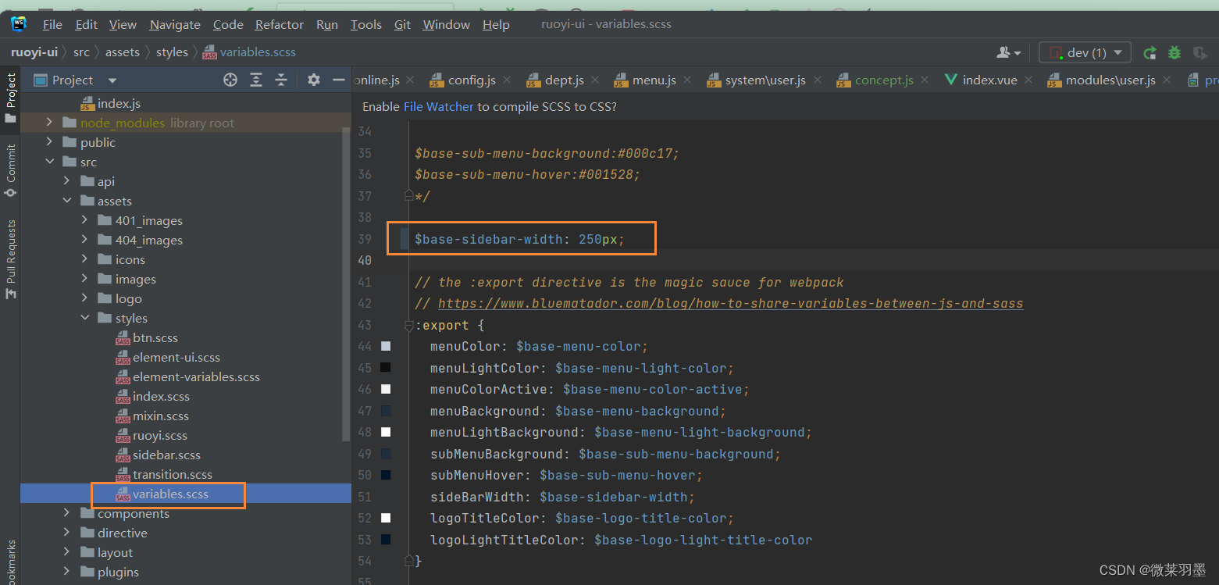
Task: Select ruoyi.scss in the project tree
Action: [159, 435]
